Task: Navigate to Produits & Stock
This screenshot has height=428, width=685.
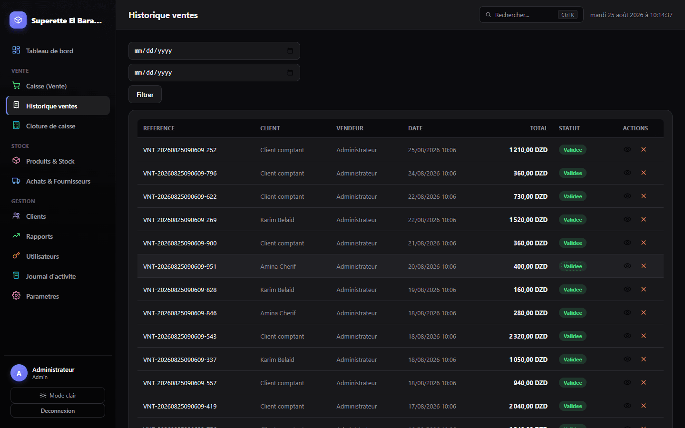Action: tap(58, 161)
